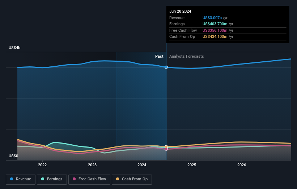This screenshot has height=189, width=297.
Task: Click the Revenue row label in tooltip
Action: click(177, 18)
